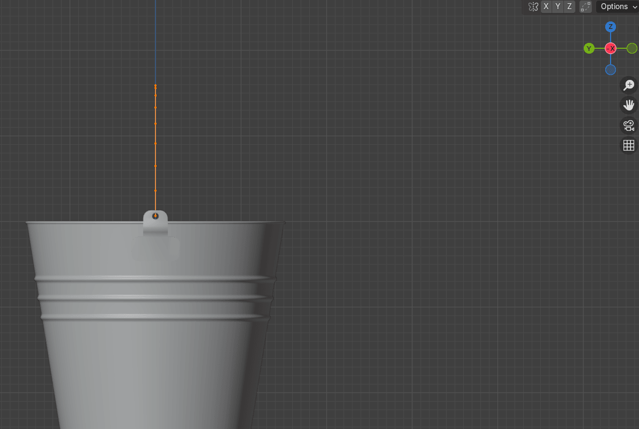The height and width of the screenshot is (429, 639).
Task: Switch orthographic/perspective with grid button
Action: click(x=629, y=145)
